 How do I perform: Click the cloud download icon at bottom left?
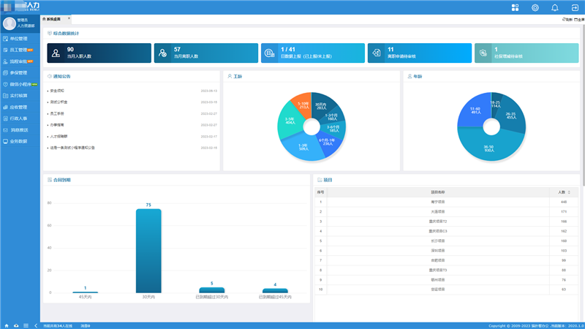[16, 325]
